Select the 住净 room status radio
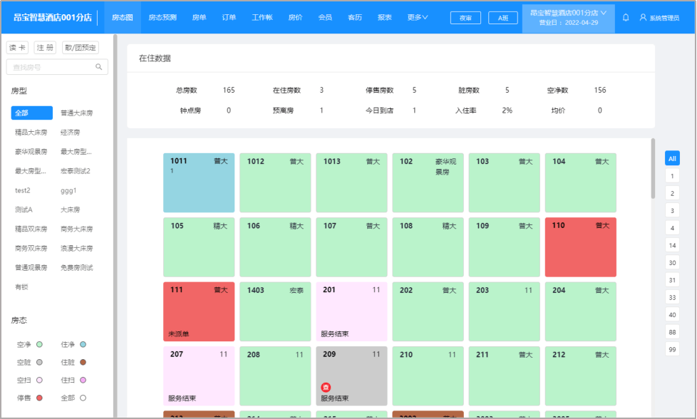 (83, 344)
